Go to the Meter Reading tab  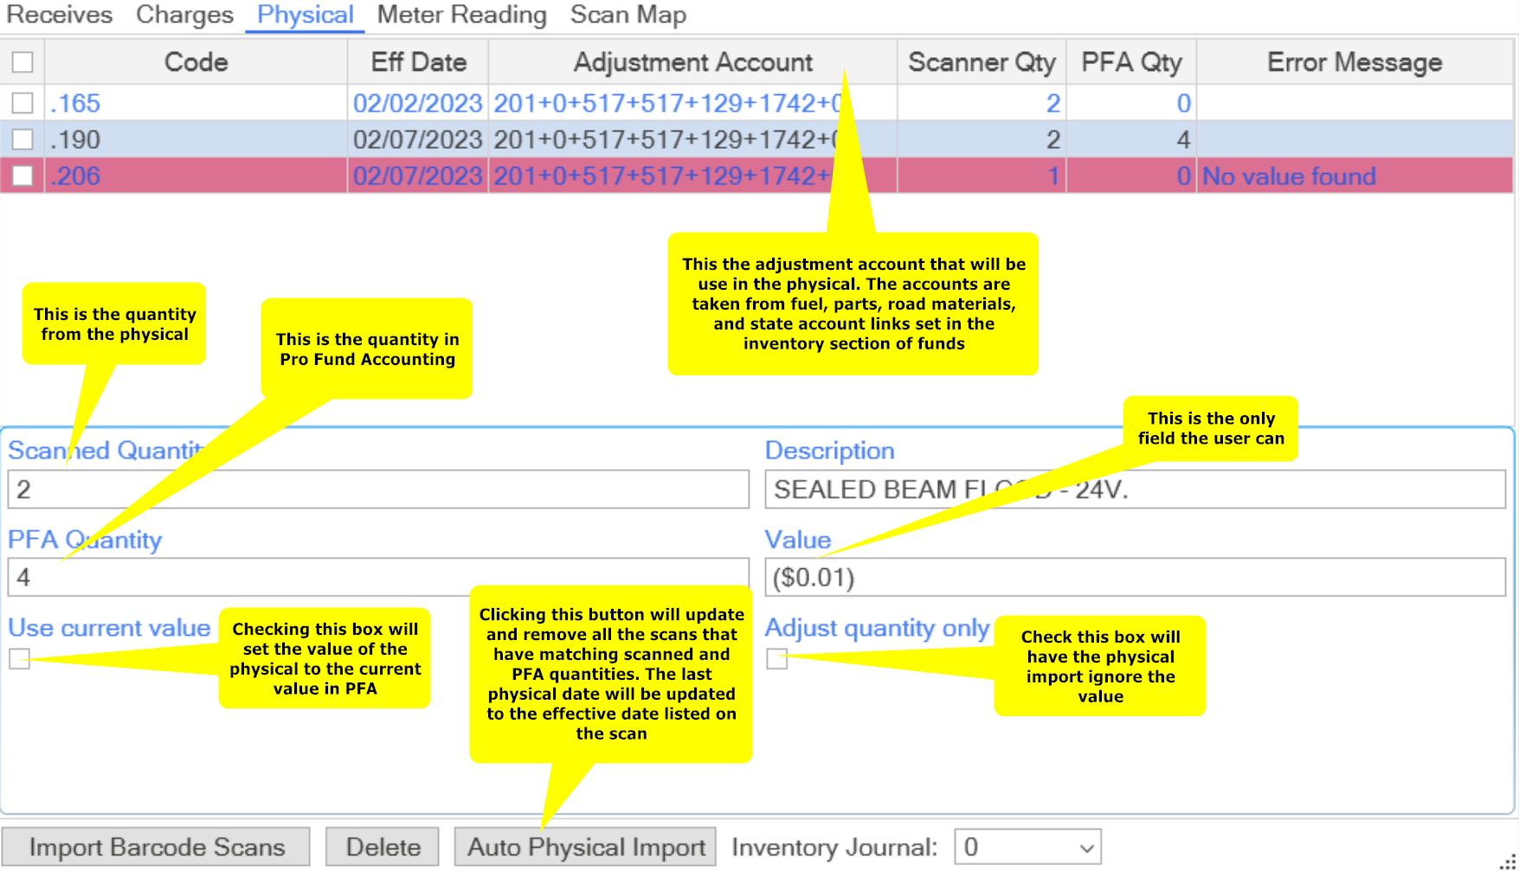(461, 16)
